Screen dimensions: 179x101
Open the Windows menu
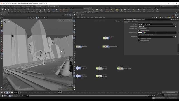(18, 6)
